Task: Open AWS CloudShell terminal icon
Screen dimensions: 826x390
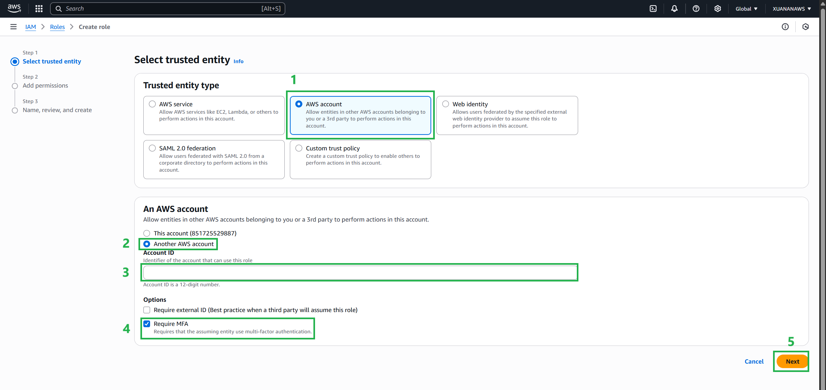Action: (x=653, y=8)
